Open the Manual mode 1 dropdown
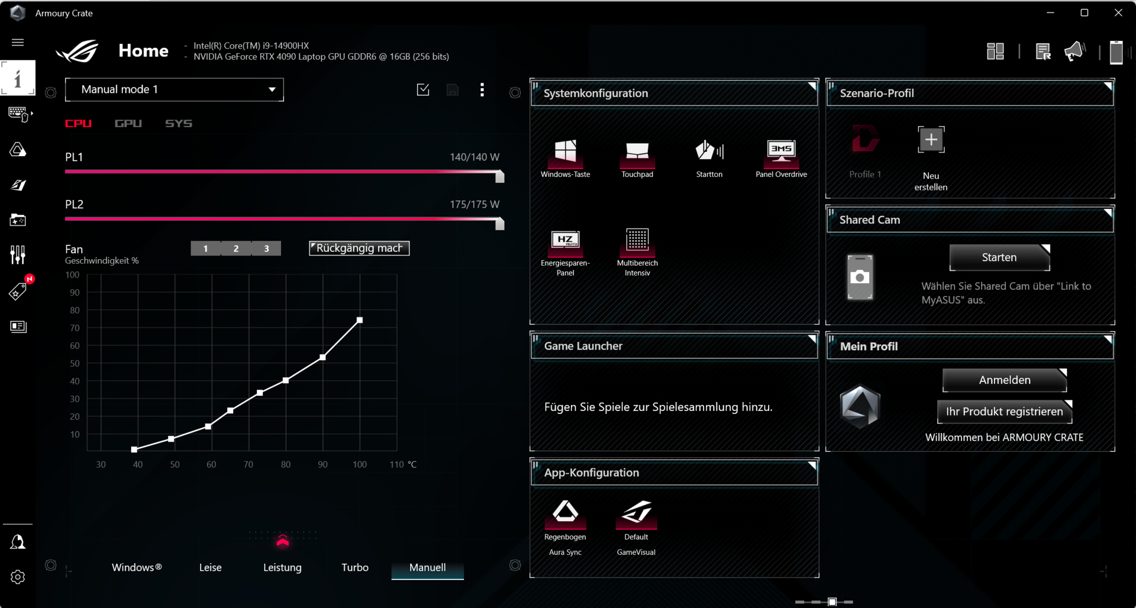 (x=175, y=89)
